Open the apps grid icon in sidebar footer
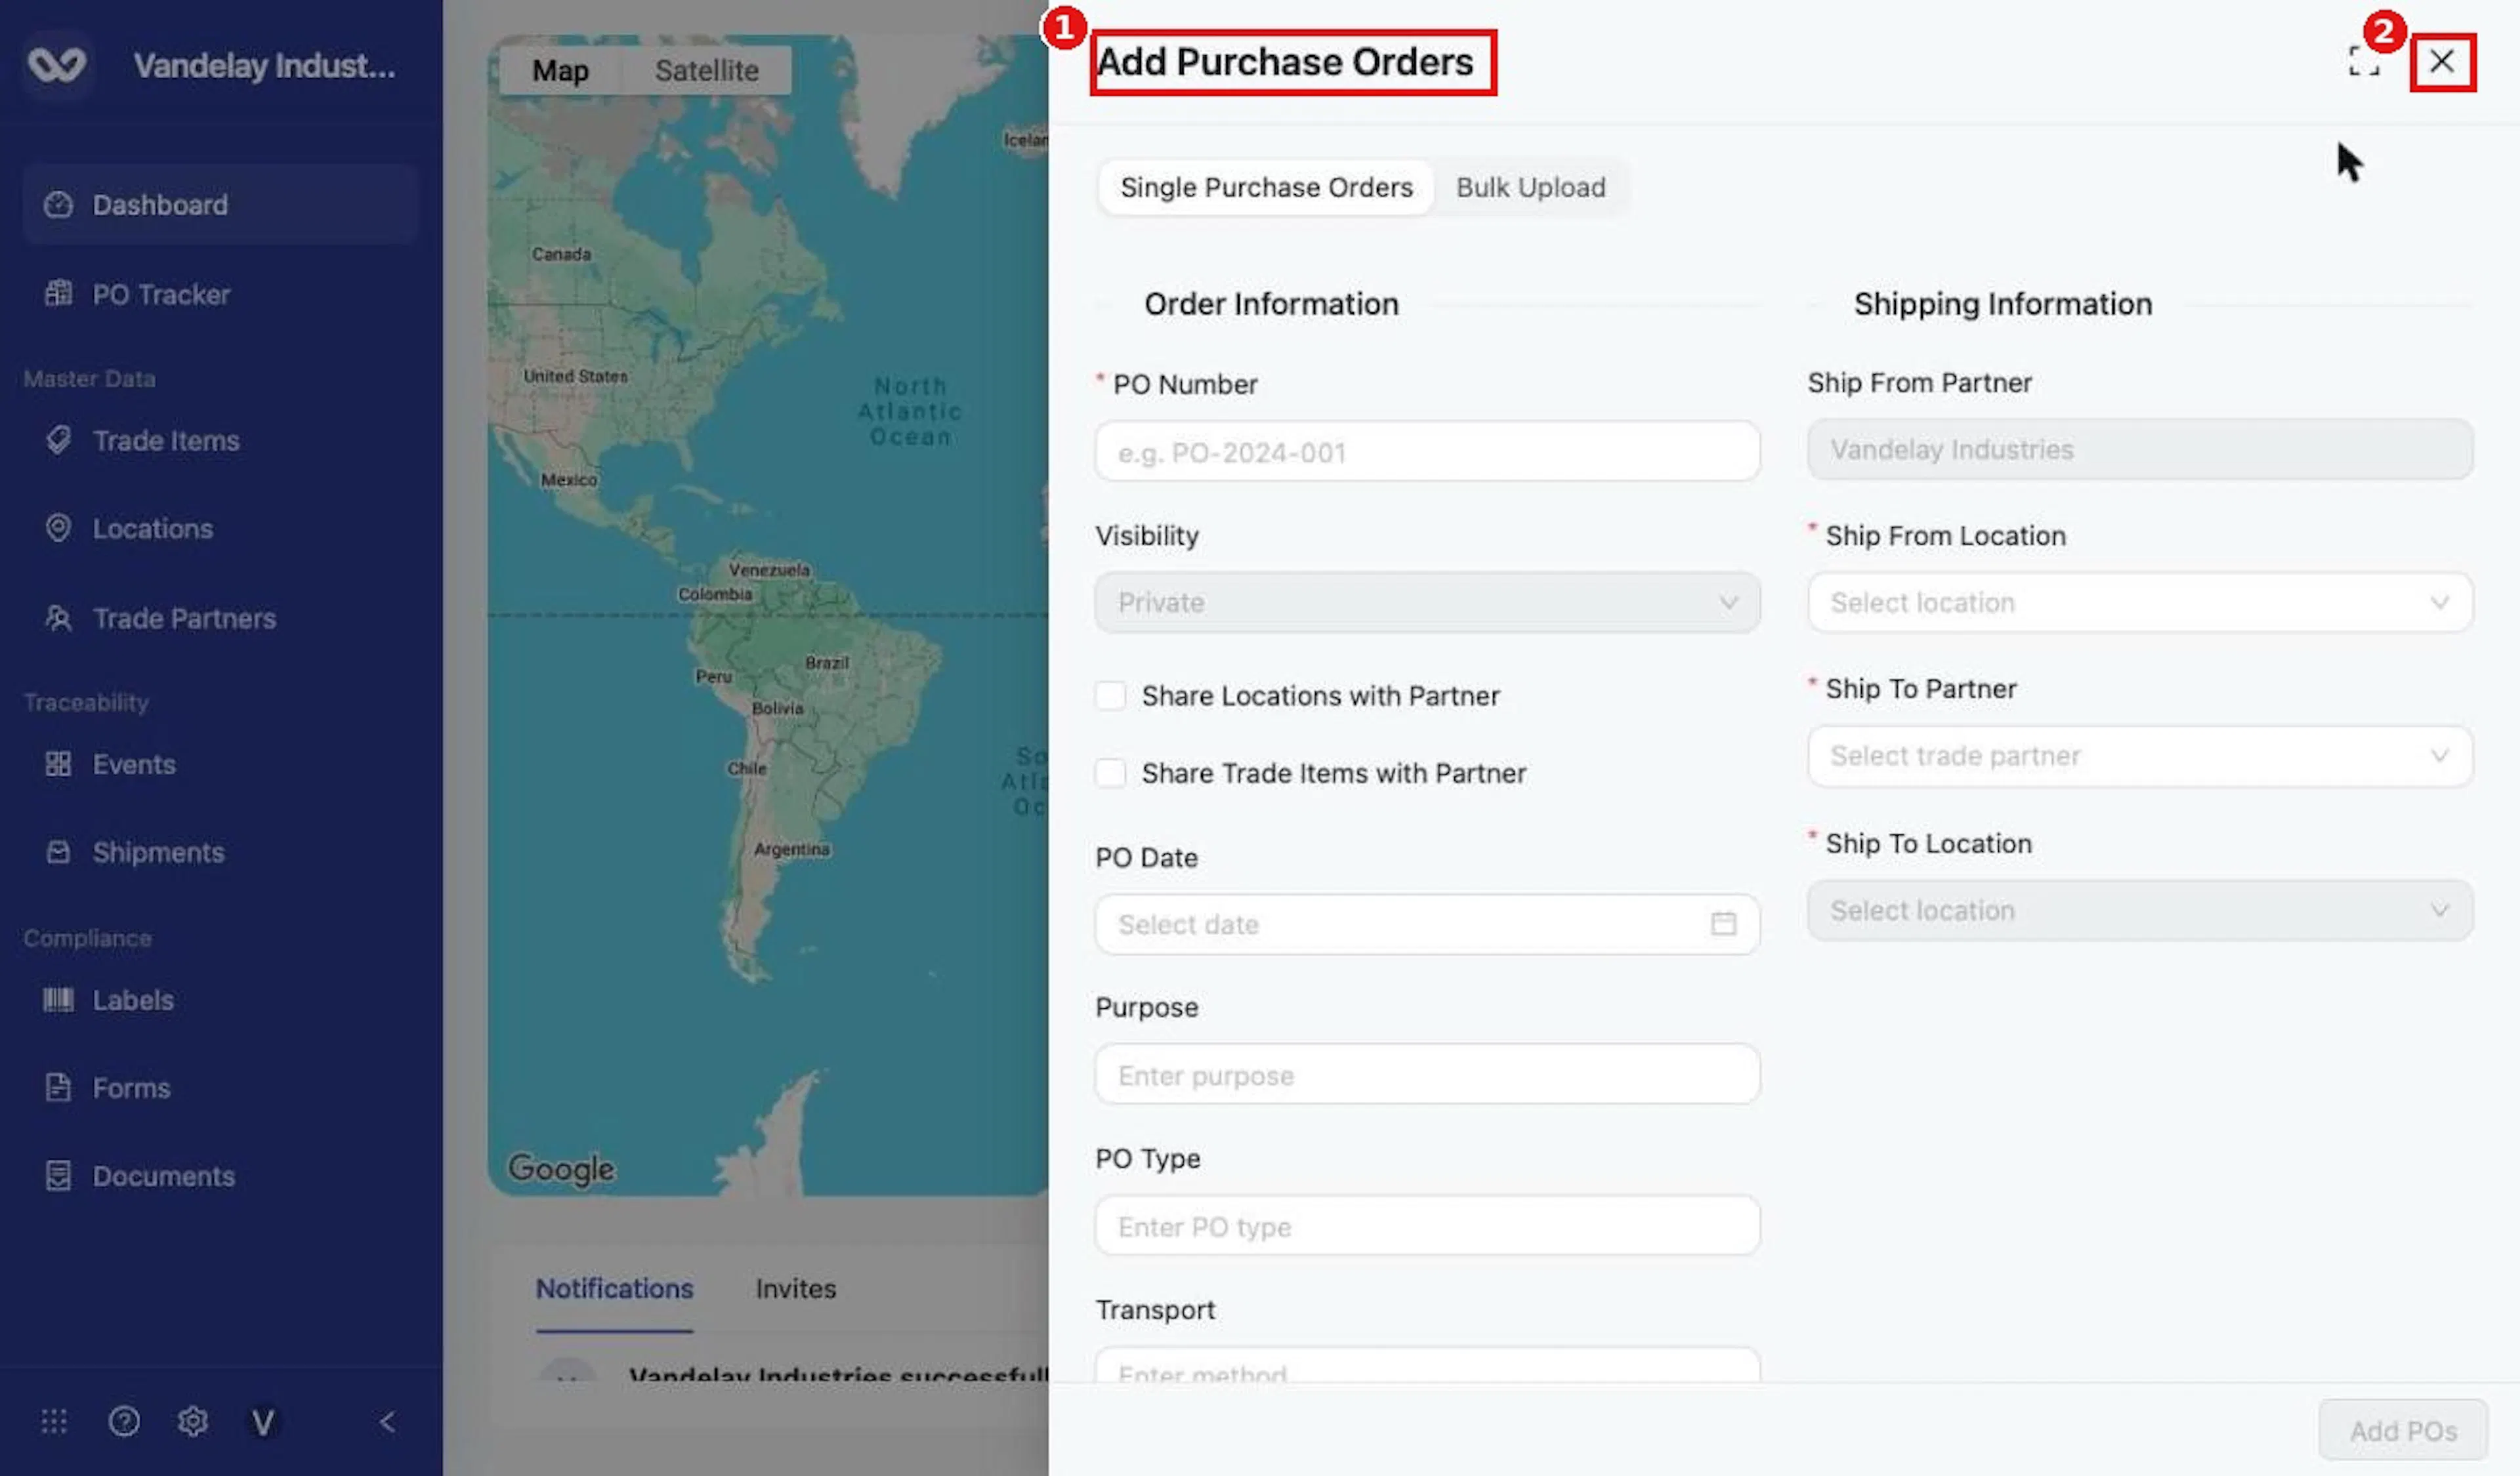 [x=54, y=1421]
